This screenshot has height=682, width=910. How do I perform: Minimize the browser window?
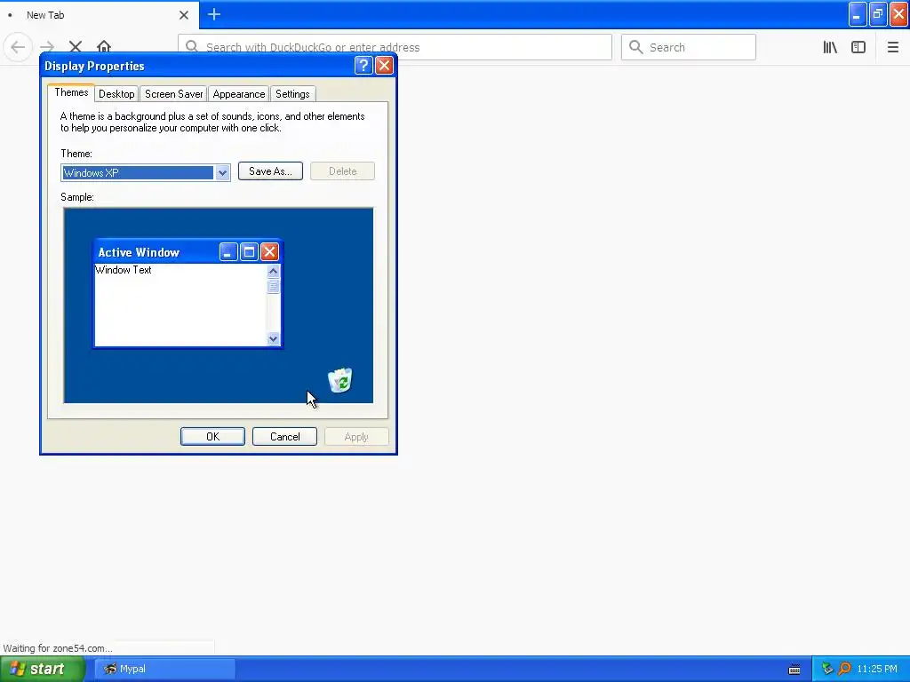858,14
